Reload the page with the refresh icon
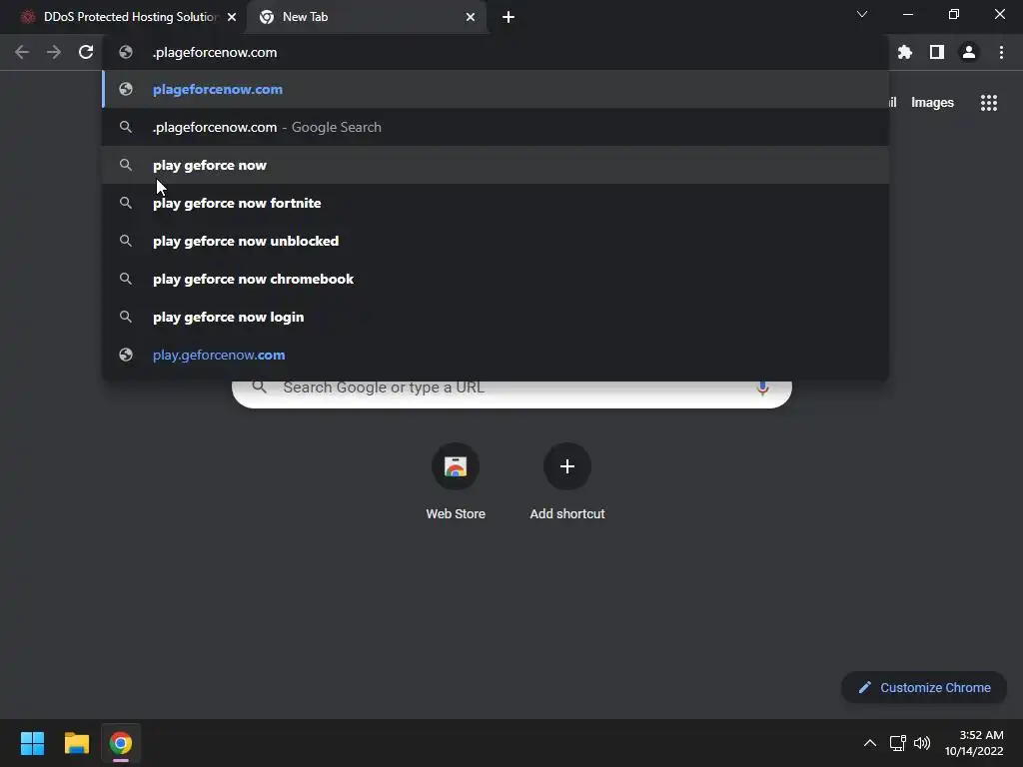Image resolution: width=1023 pixels, height=767 pixels. [x=86, y=52]
